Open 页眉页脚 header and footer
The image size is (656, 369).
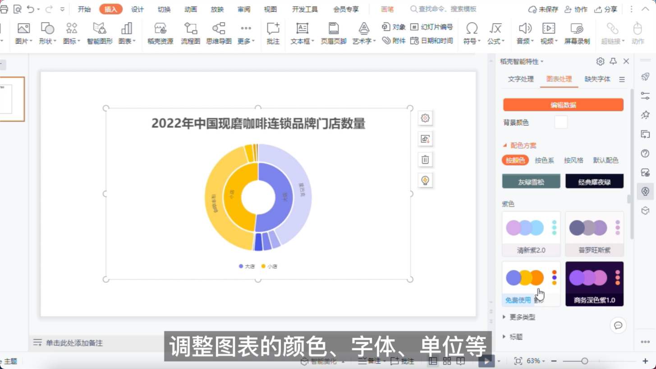[x=334, y=33]
